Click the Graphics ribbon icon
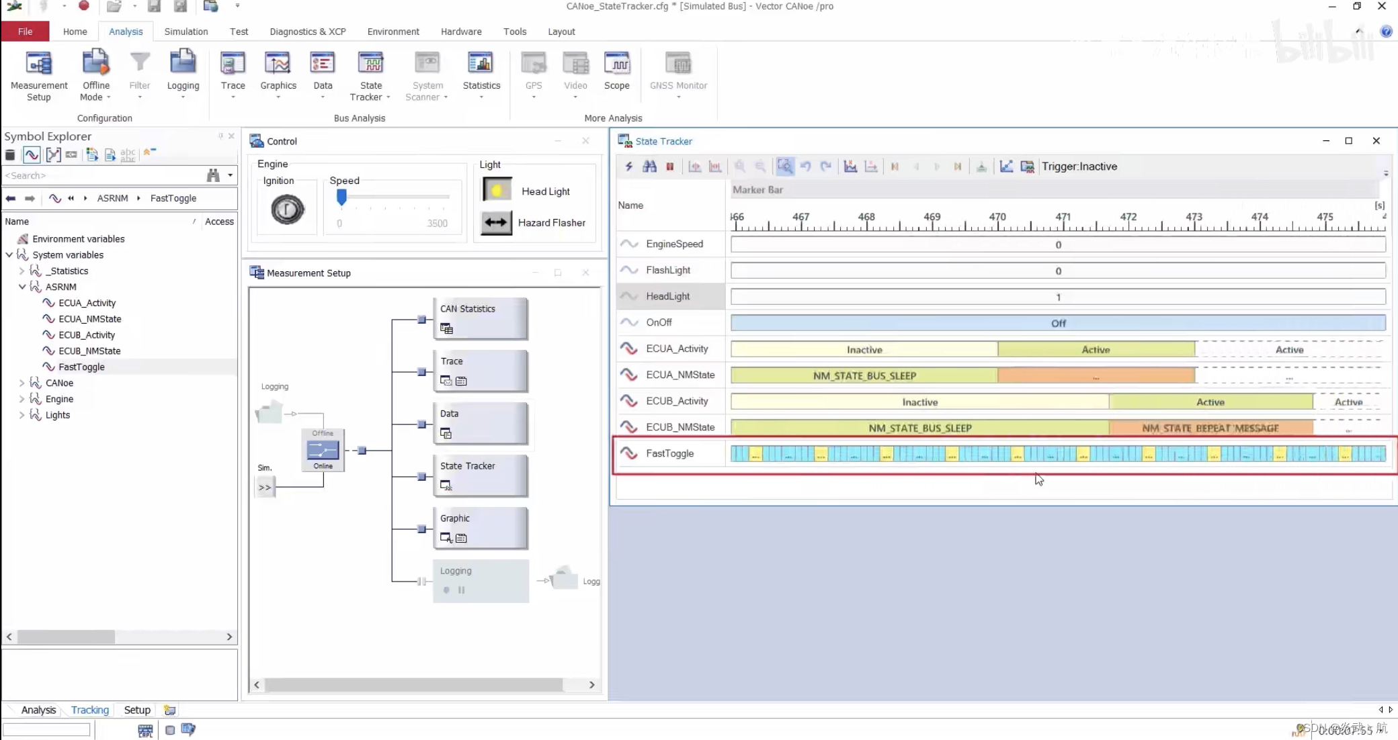This screenshot has width=1398, height=740. pyautogui.click(x=278, y=64)
